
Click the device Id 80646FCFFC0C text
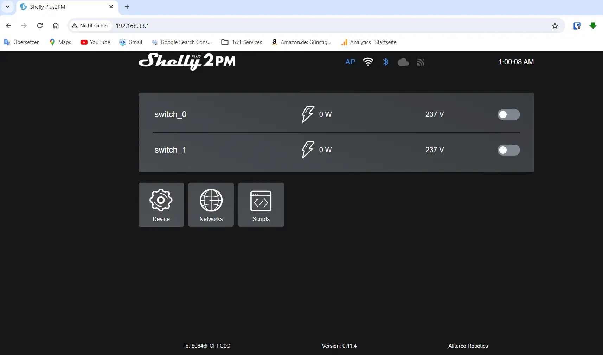[207, 346]
